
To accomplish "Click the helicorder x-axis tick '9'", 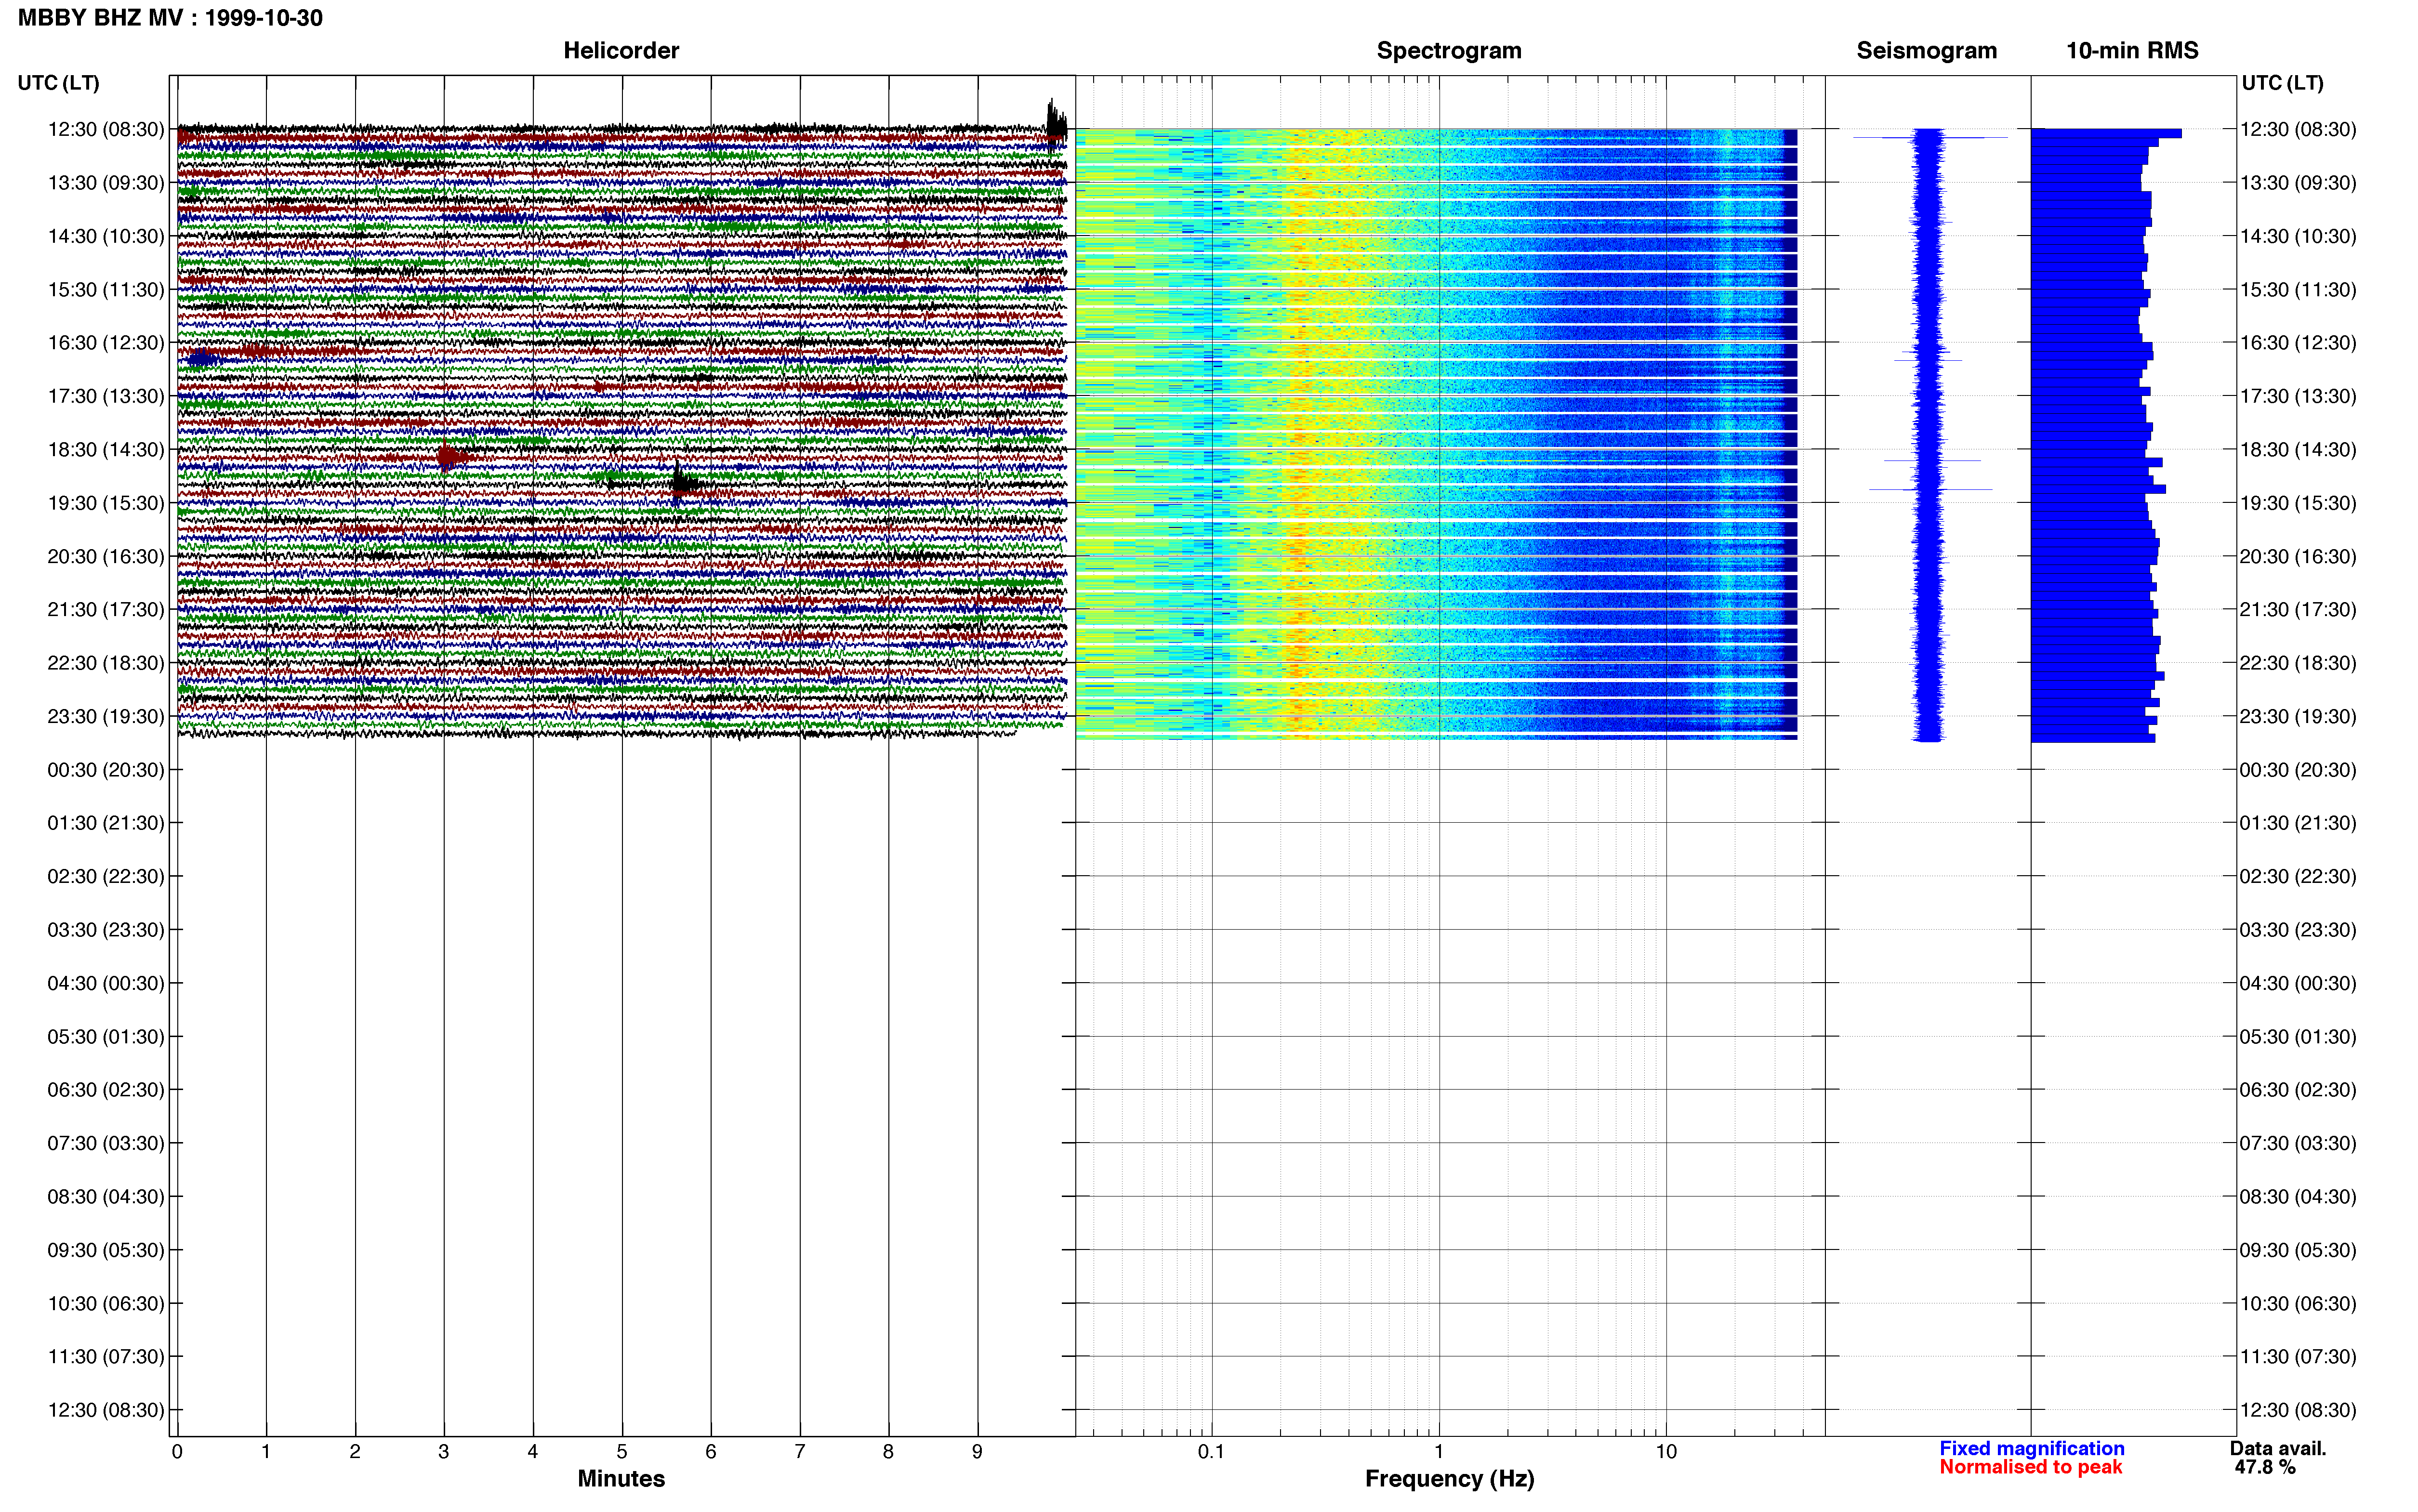I will 977,1452.
